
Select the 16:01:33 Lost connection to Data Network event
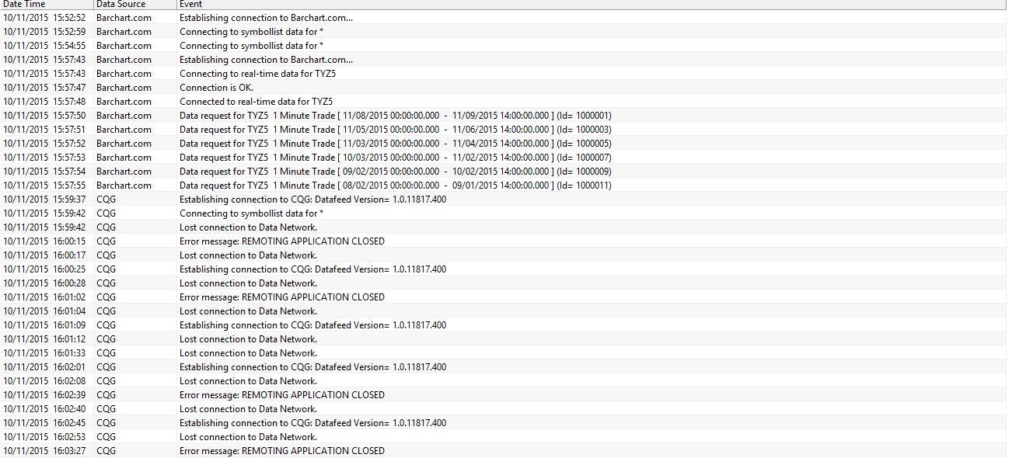tap(248, 353)
